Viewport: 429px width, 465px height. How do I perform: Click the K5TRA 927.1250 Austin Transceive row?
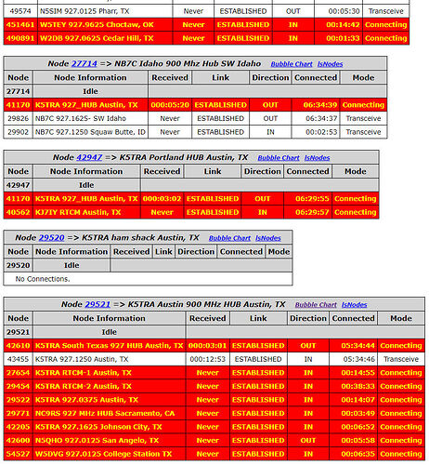click(x=214, y=359)
